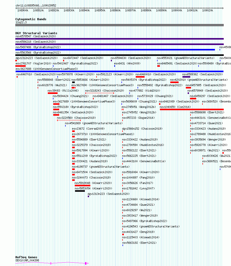
Task: Click nsv5502180 (ByrskaBishop2022) label
Action: pyautogui.click(x=76, y=107)
